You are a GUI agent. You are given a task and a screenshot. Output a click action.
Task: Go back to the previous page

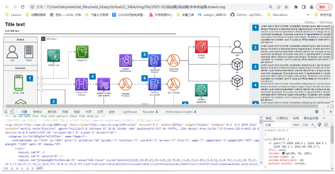(7, 7)
